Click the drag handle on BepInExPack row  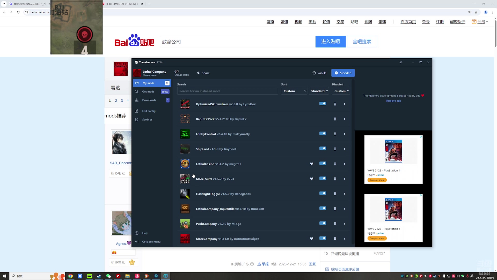tap(335, 119)
